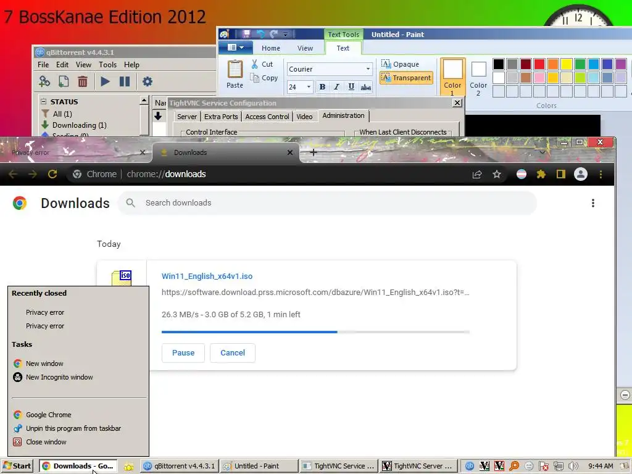
Task: Toggle Strikethrough text formatting in Paint
Action: [365, 86]
